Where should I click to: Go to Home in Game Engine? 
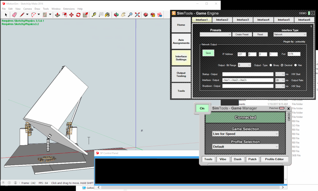(181, 25)
